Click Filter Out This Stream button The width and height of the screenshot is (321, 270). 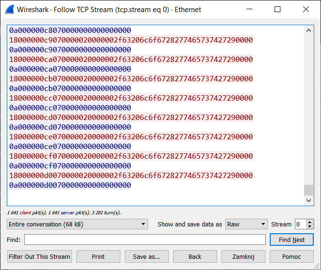pyautogui.click(x=40, y=256)
